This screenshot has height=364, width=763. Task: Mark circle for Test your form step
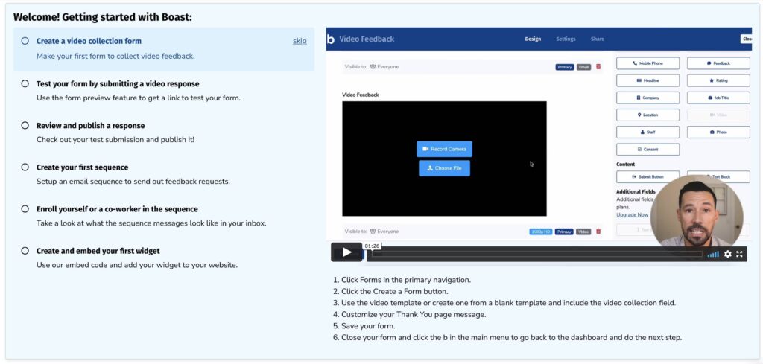(25, 83)
